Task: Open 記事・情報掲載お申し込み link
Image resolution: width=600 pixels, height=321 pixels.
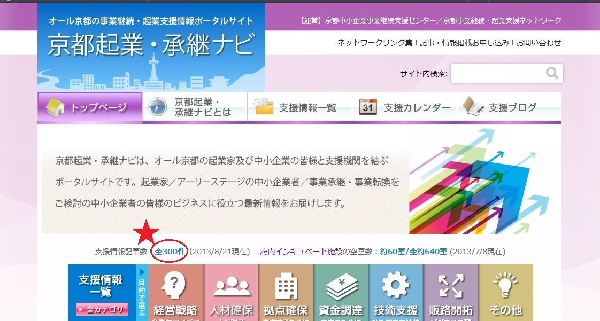Action: point(464,43)
